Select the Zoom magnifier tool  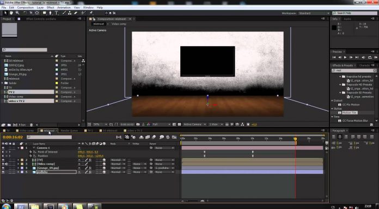(x=17, y=13)
